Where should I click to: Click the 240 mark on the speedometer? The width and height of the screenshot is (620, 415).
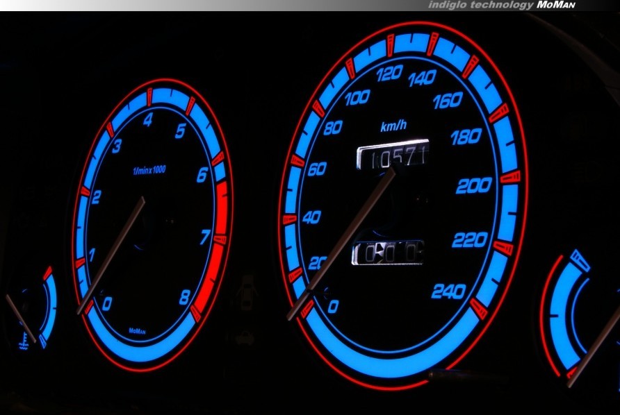[448, 291]
